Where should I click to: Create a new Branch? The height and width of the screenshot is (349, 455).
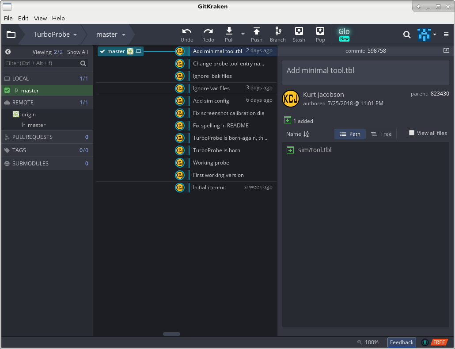(278, 35)
